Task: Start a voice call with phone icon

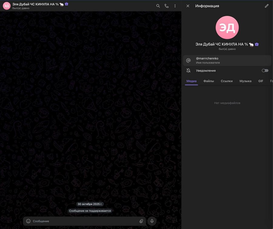Action: tap(167, 6)
